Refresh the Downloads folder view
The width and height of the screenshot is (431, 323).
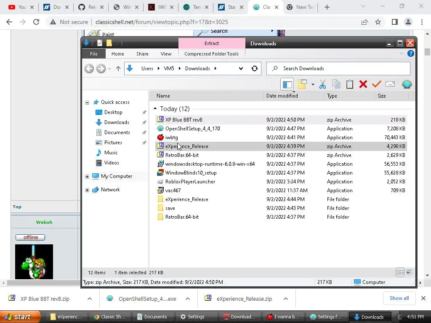pos(255,69)
